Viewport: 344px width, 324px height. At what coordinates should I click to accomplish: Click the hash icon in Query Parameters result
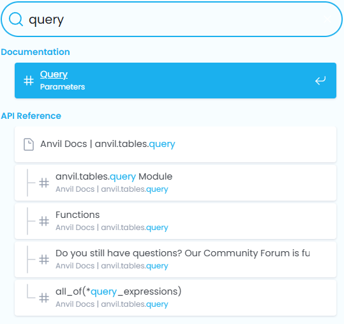[29, 81]
